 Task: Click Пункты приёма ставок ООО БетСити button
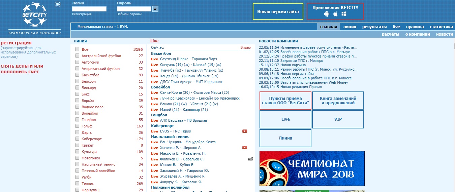(285, 101)
